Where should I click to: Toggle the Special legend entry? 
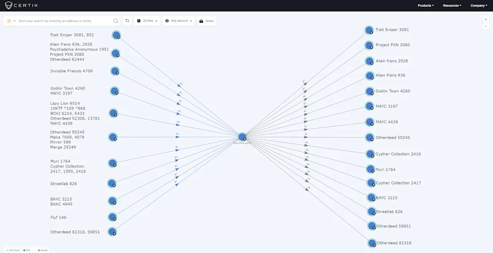(x=43, y=250)
